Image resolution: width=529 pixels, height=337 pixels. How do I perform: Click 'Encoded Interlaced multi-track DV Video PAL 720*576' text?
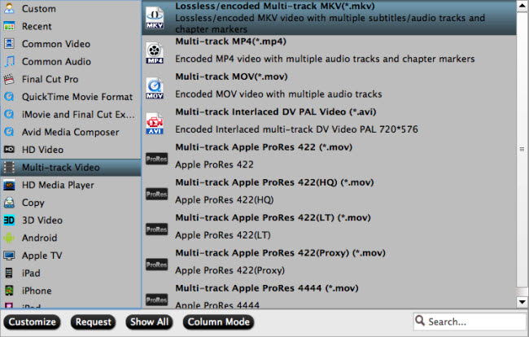(x=296, y=129)
